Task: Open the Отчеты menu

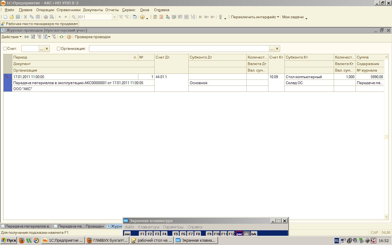Action: [112, 10]
